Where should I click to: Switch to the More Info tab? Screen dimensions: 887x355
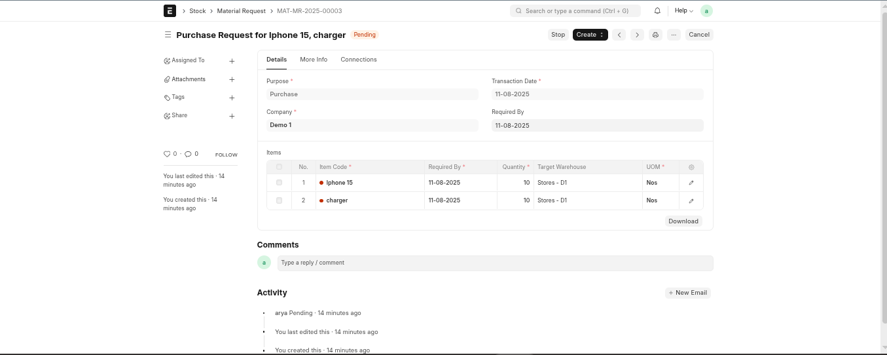coord(314,60)
